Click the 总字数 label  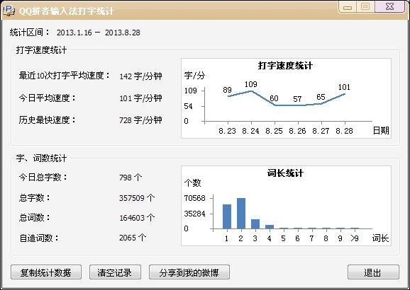click(x=35, y=197)
